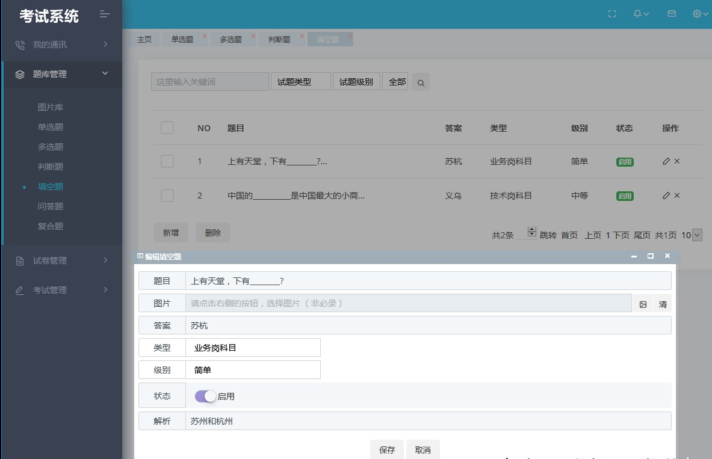Open the mail envelope icon
Image resolution: width=712 pixels, height=459 pixels.
[672, 14]
